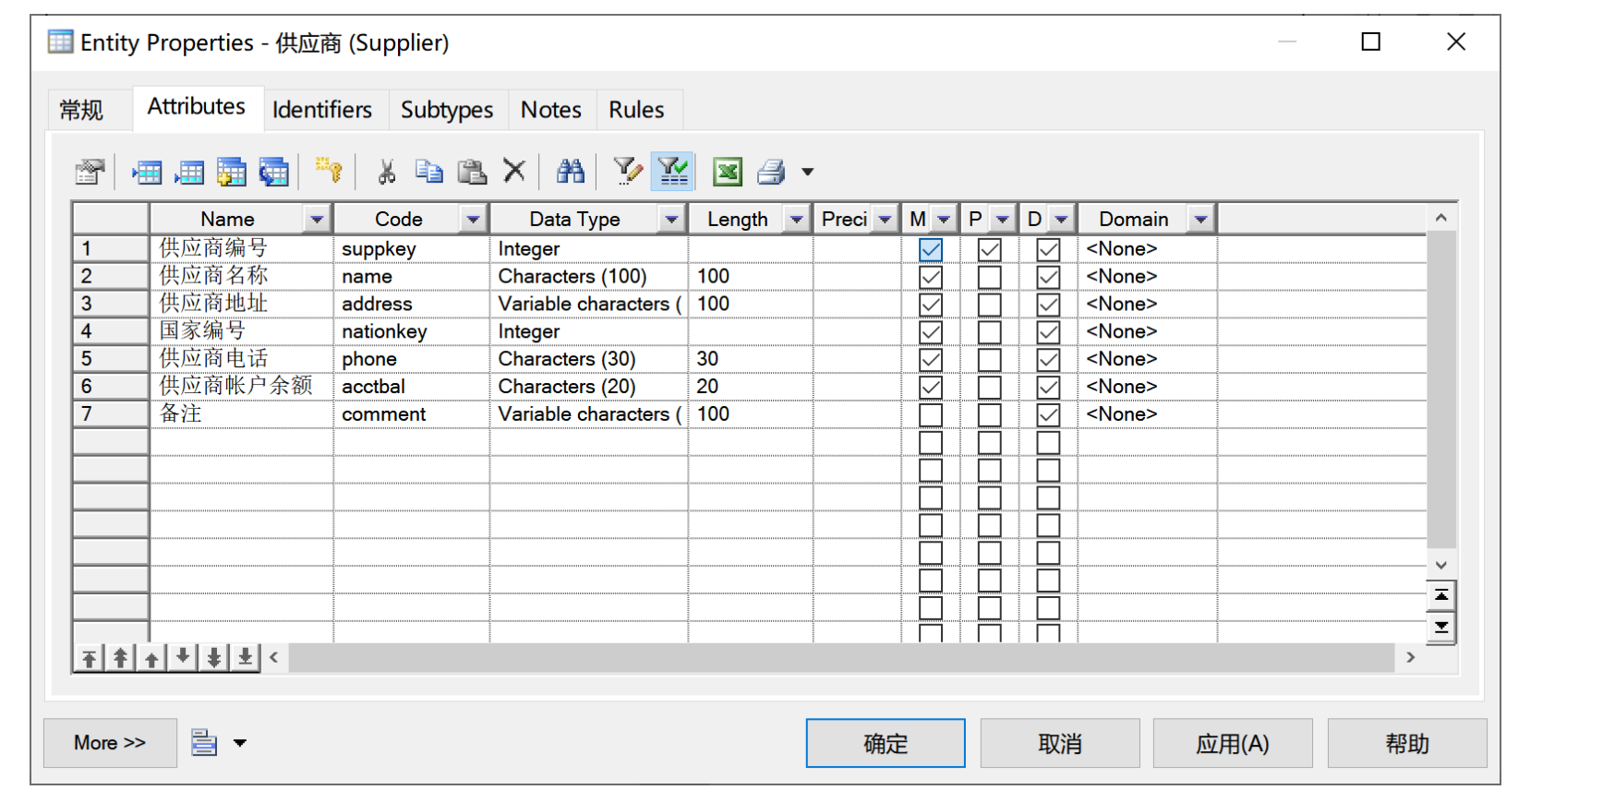Export to Excel icon
The width and height of the screenshot is (1615, 802).
click(728, 172)
